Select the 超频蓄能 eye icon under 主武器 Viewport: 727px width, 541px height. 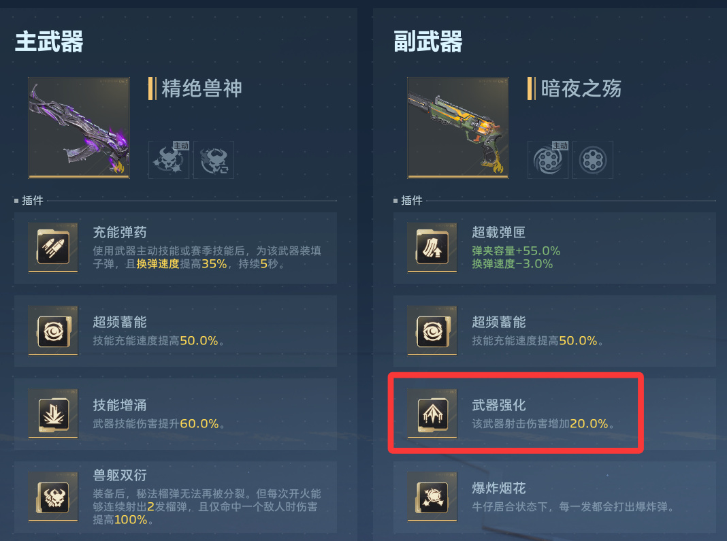(x=53, y=331)
